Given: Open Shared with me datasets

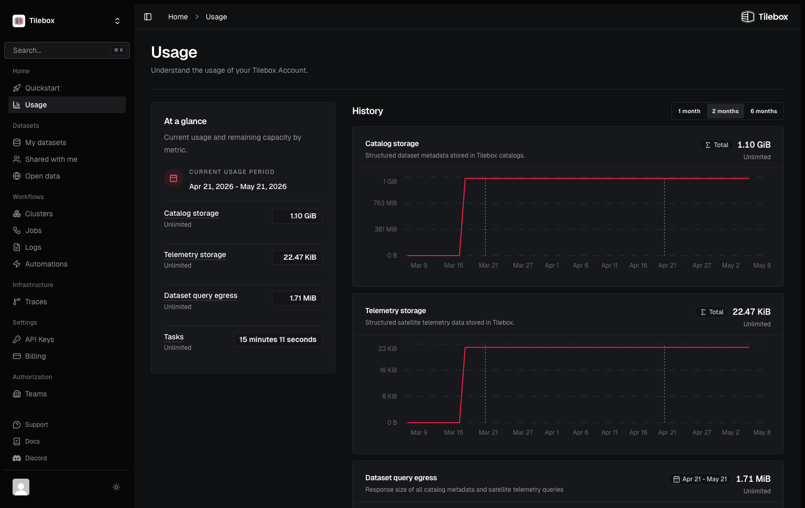Looking at the screenshot, I should click(x=67, y=159).
